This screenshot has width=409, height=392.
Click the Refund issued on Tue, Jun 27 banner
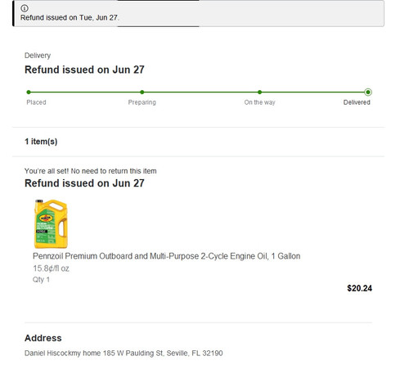point(199,13)
